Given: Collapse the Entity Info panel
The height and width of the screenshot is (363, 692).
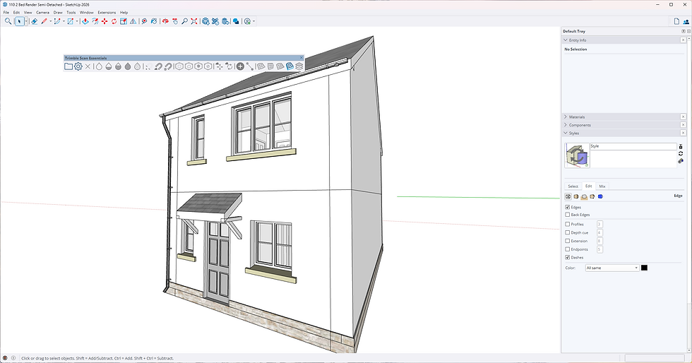Looking at the screenshot, I should click(566, 40).
